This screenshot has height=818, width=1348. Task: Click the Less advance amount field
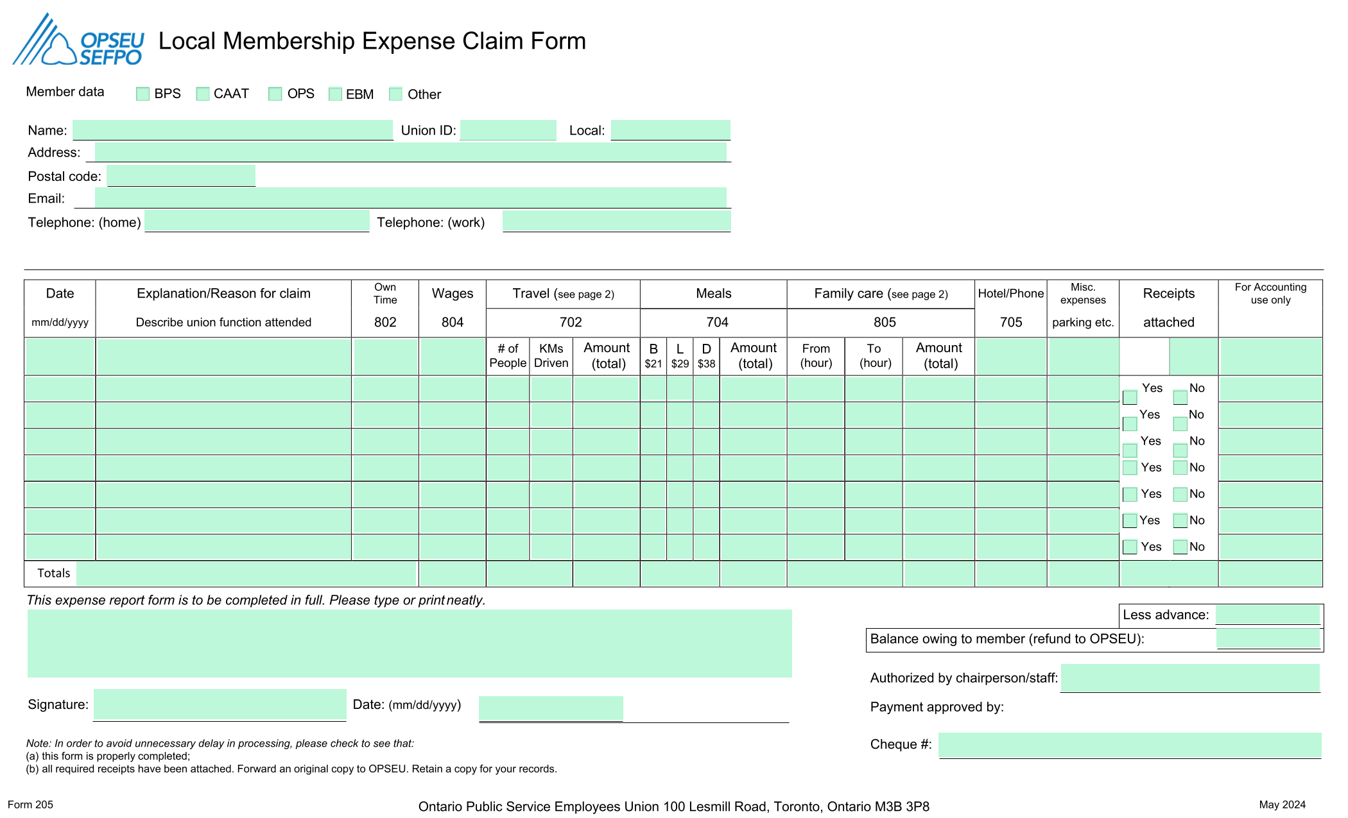[1268, 615]
